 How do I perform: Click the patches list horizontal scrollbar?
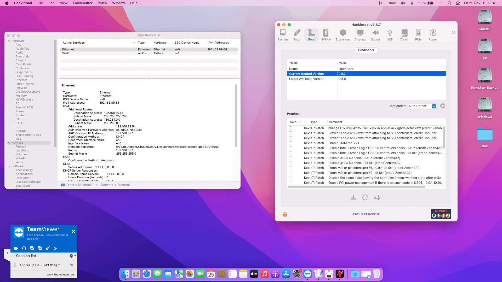pos(356,187)
